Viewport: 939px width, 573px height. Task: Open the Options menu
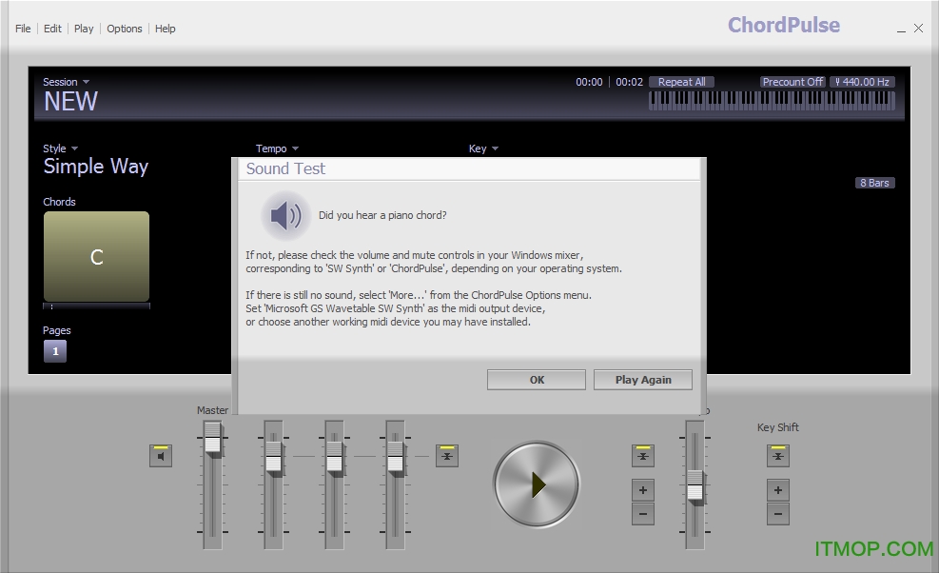click(125, 29)
